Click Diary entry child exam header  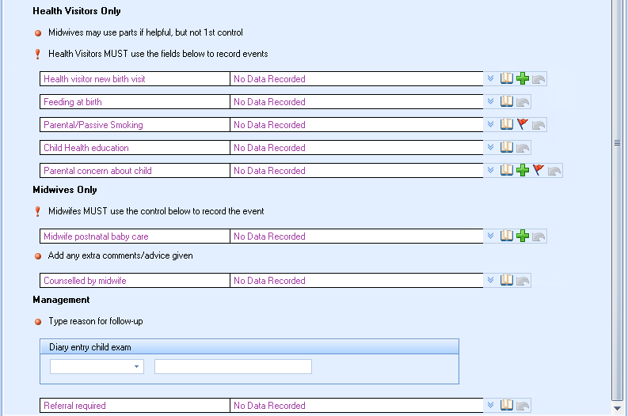point(249,347)
